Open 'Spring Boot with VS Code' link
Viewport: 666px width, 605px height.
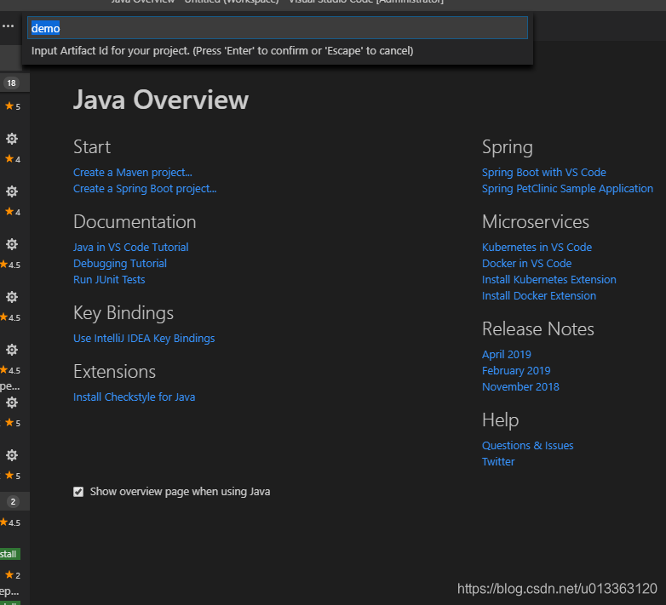click(543, 173)
